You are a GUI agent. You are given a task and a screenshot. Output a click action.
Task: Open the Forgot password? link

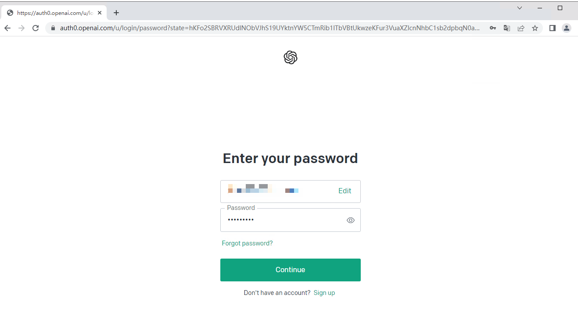248,243
